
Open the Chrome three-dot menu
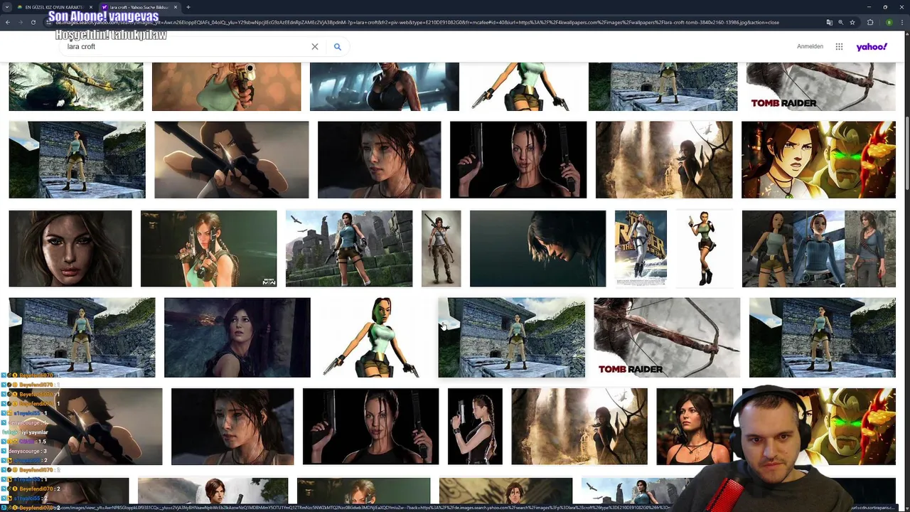pyautogui.click(x=902, y=22)
